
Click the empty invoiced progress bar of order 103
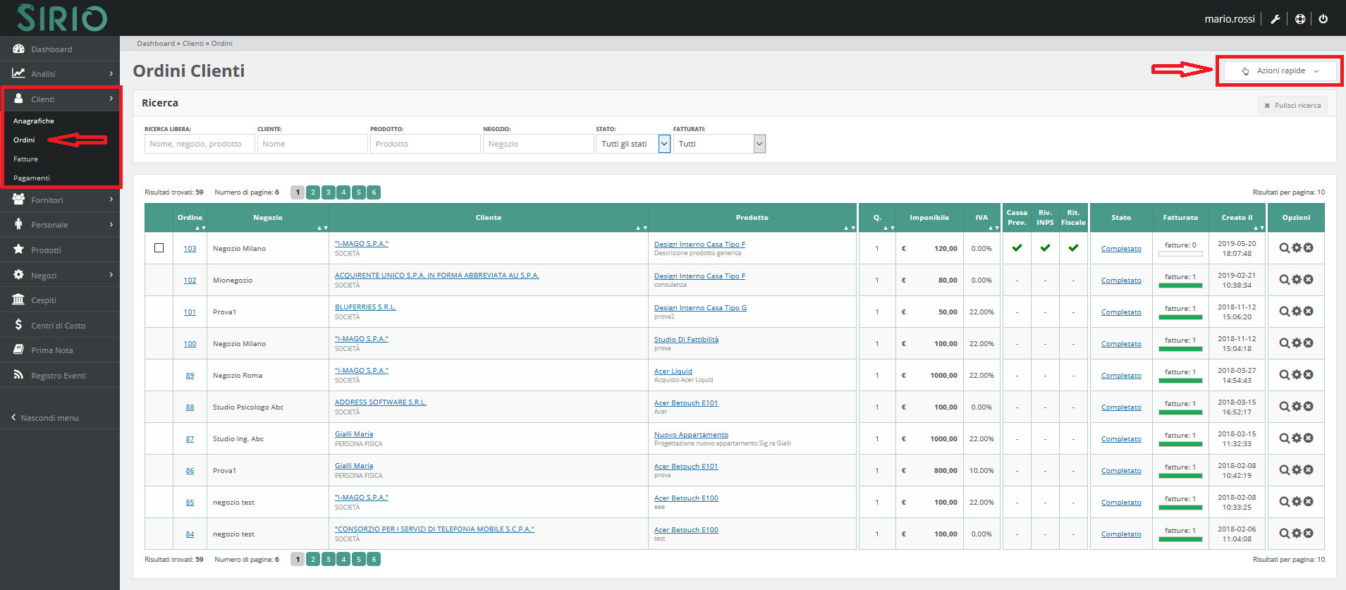tap(1180, 254)
